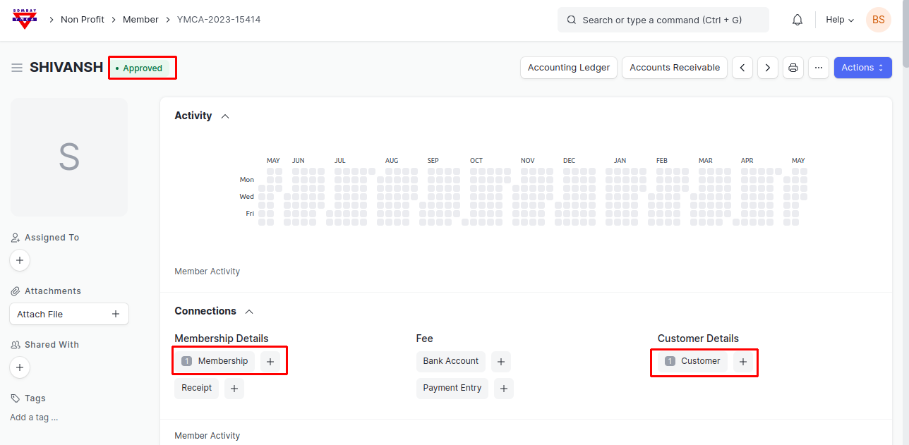Open the Actions dropdown
This screenshot has width=909, height=445.
coord(862,68)
